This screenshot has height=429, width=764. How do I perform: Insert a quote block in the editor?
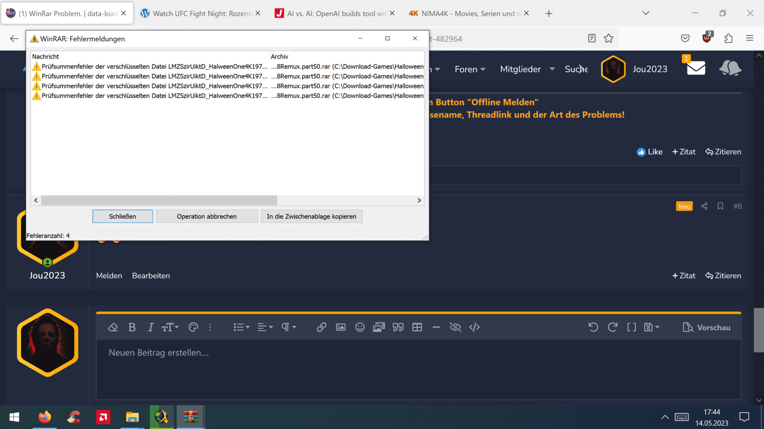[x=398, y=327]
